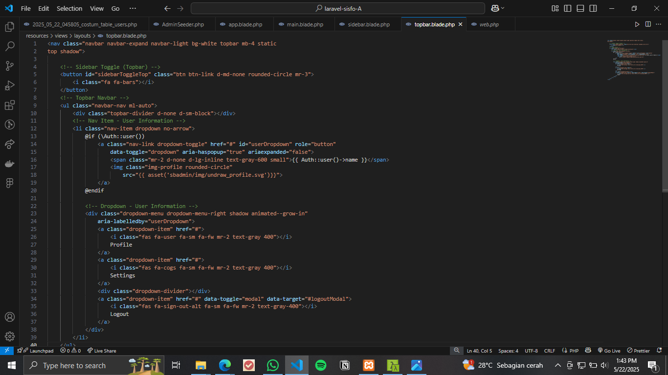Expand the hidden menu items ellipsis

tap(133, 8)
